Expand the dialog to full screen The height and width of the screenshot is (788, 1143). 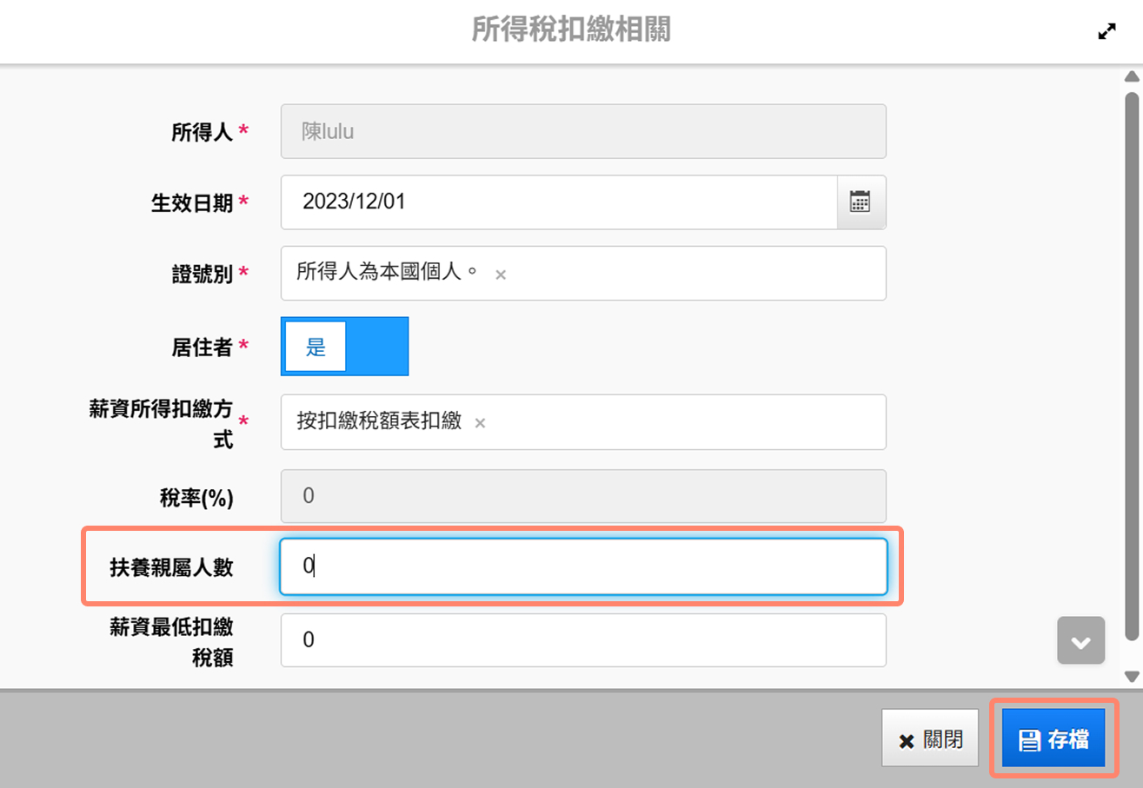tap(1106, 31)
